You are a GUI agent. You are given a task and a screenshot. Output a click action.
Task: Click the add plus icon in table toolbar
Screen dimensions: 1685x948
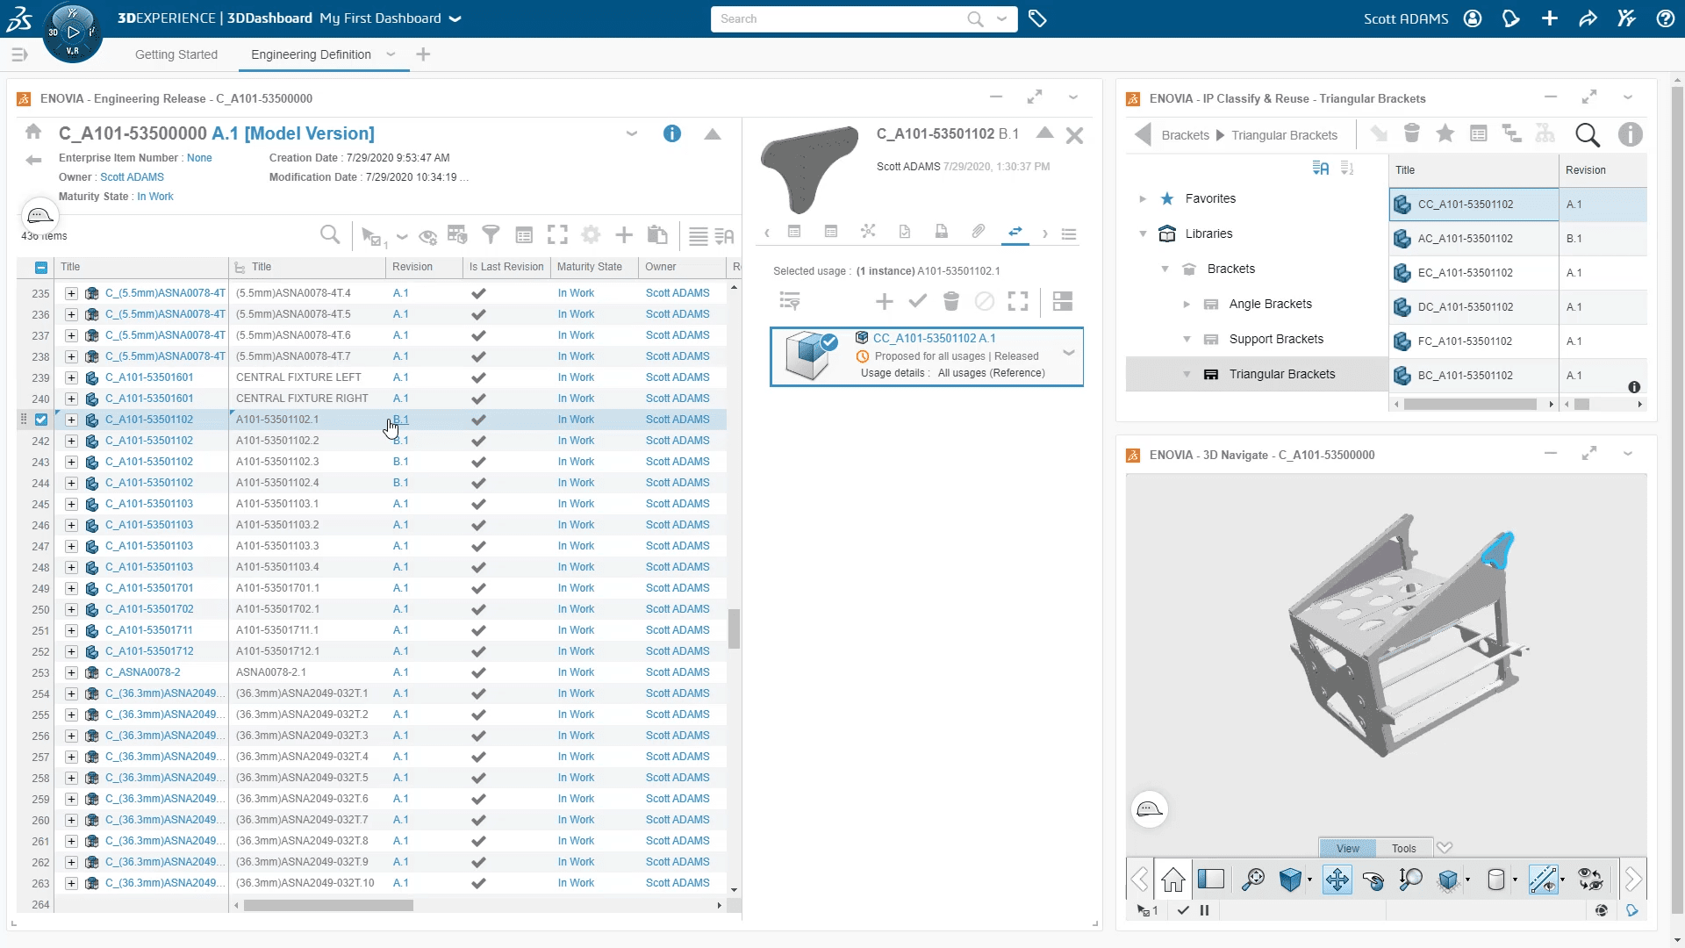[x=624, y=234]
